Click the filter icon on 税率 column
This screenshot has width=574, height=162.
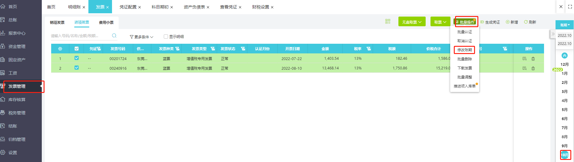point(368,49)
